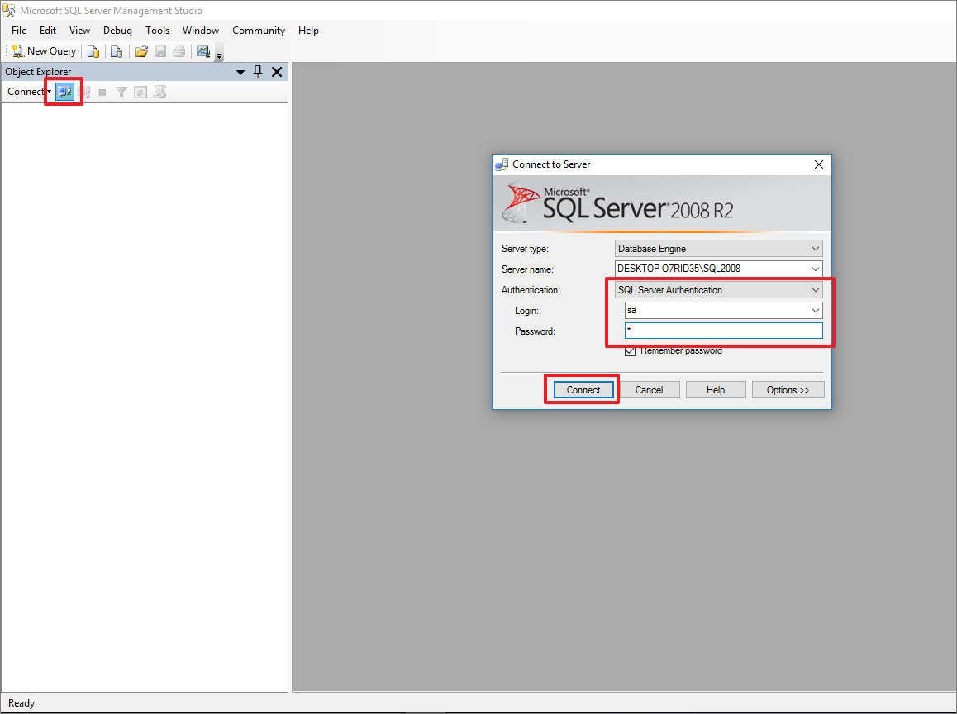Image resolution: width=957 pixels, height=714 pixels.
Task: Open toolbar options overflow arrow
Action: [219, 55]
